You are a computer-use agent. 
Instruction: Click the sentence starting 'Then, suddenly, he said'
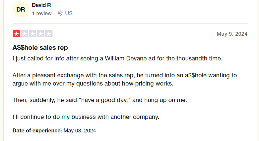(100, 100)
